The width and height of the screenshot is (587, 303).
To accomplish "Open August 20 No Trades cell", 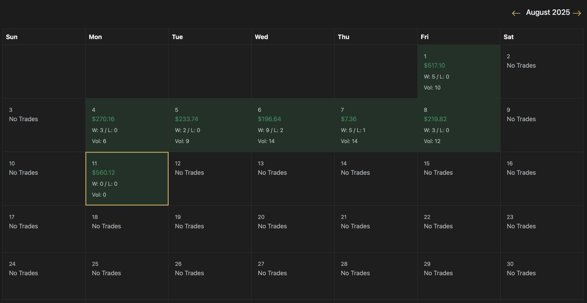I will (x=293, y=229).
